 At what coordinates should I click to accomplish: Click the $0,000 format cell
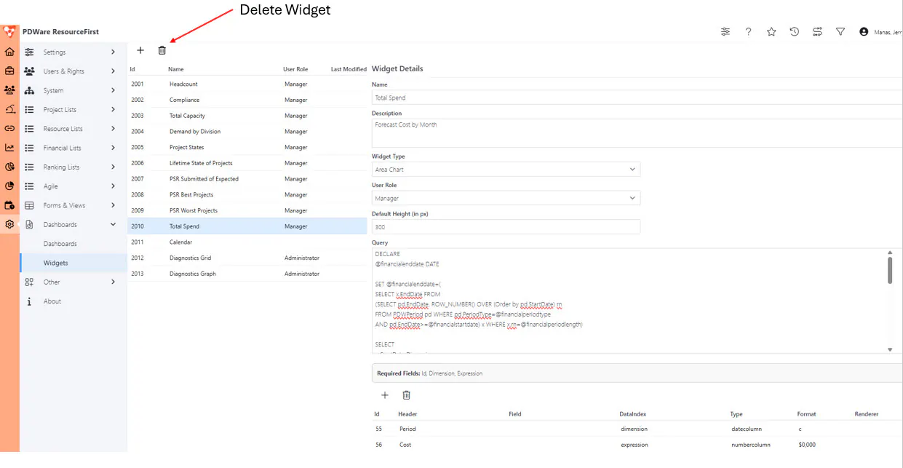click(807, 445)
